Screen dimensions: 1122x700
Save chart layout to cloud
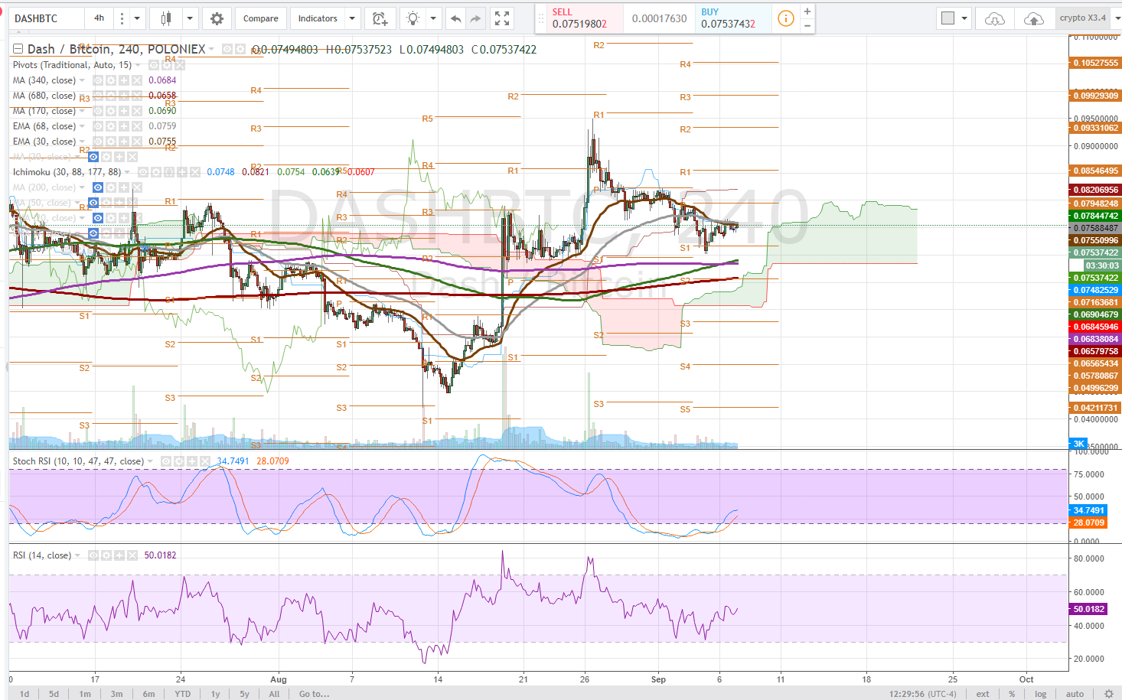[x=1033, y=18]
